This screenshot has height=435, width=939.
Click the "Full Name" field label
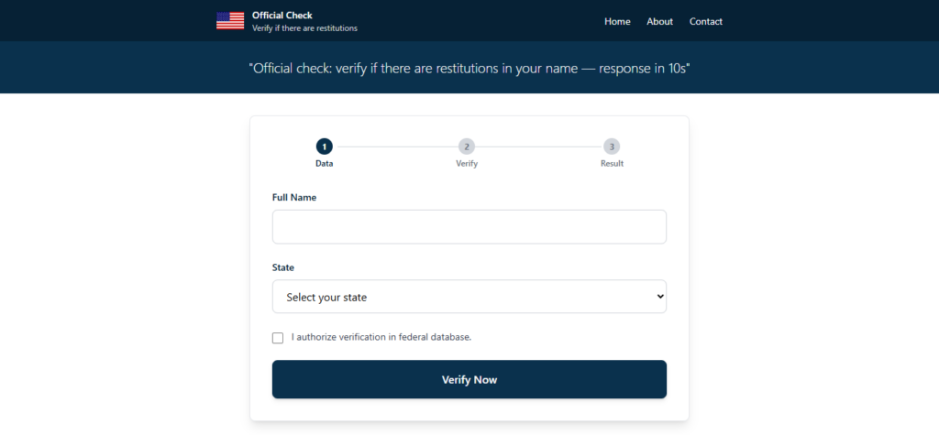[x=294, y=198]
